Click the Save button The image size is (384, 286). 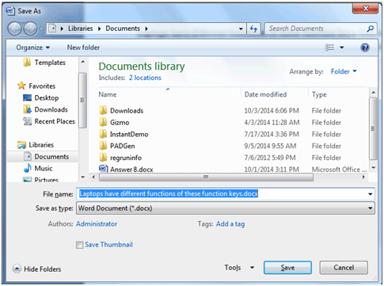[x=287, y=268]
